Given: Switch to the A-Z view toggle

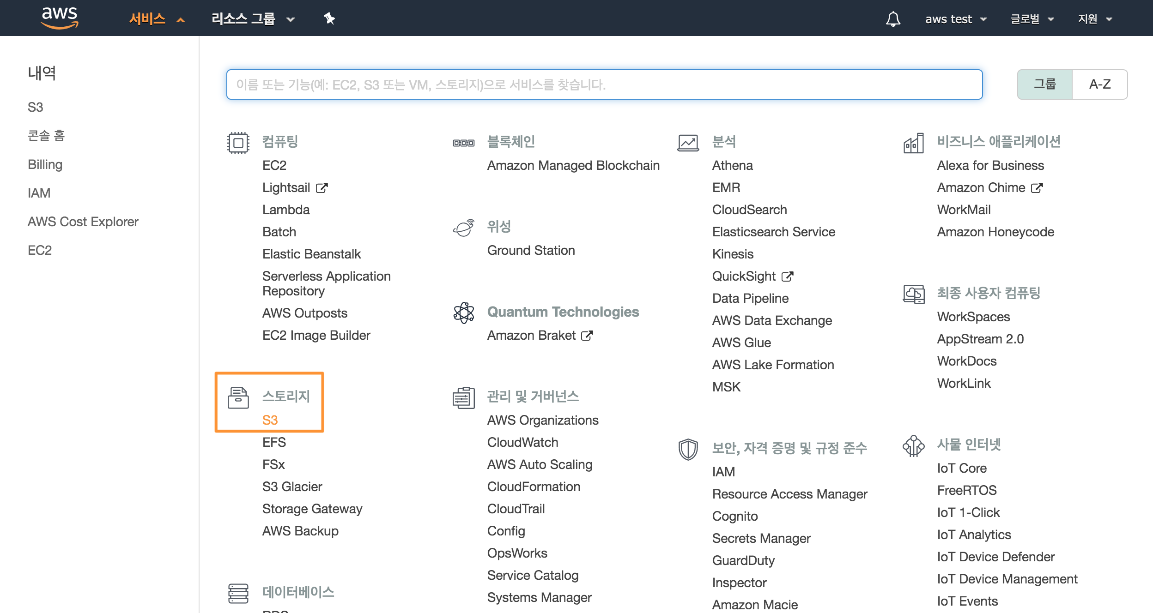Looking at the screenshot, I should point(1099,84).
